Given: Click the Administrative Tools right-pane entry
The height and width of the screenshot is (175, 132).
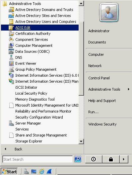Looking at the screenshot, I should point(104,89).
